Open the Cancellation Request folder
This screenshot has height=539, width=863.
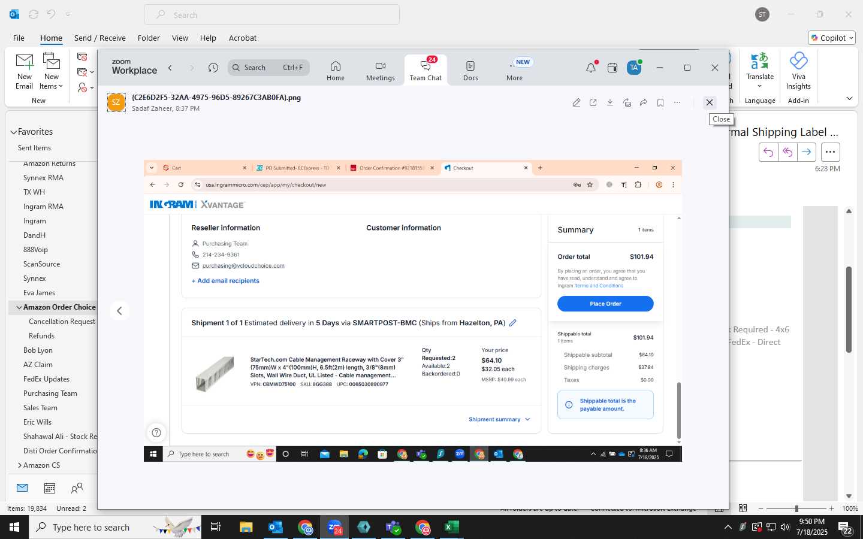click(x=62, y=322)
